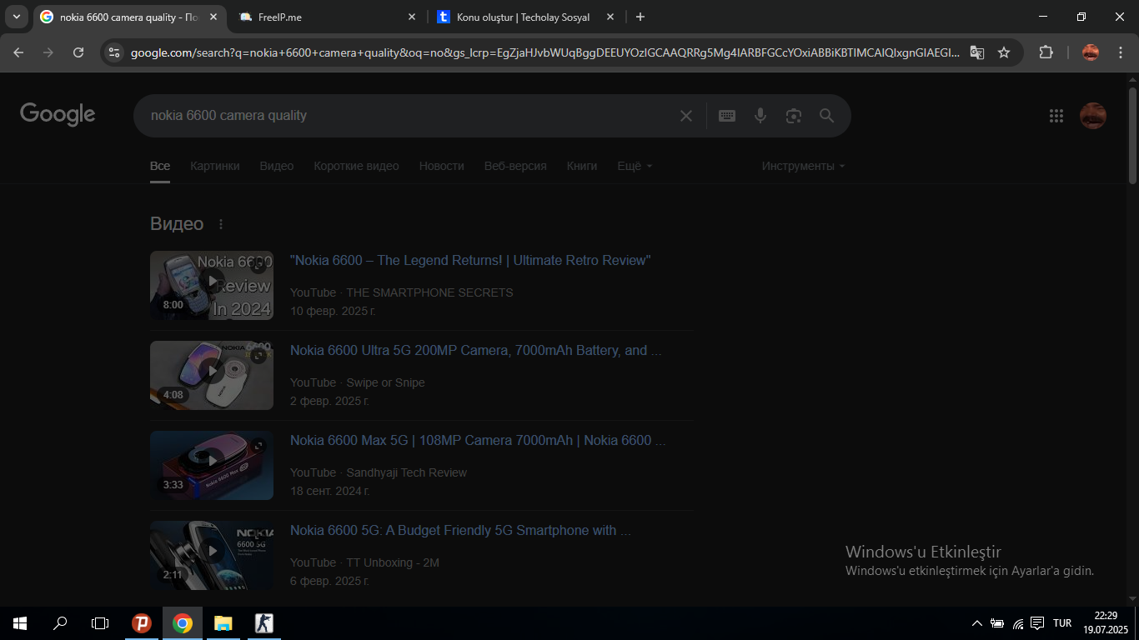Open Google account avatar on page
The width and height of the screenshot is (1139, 640).
click(x=1093, y=116)
